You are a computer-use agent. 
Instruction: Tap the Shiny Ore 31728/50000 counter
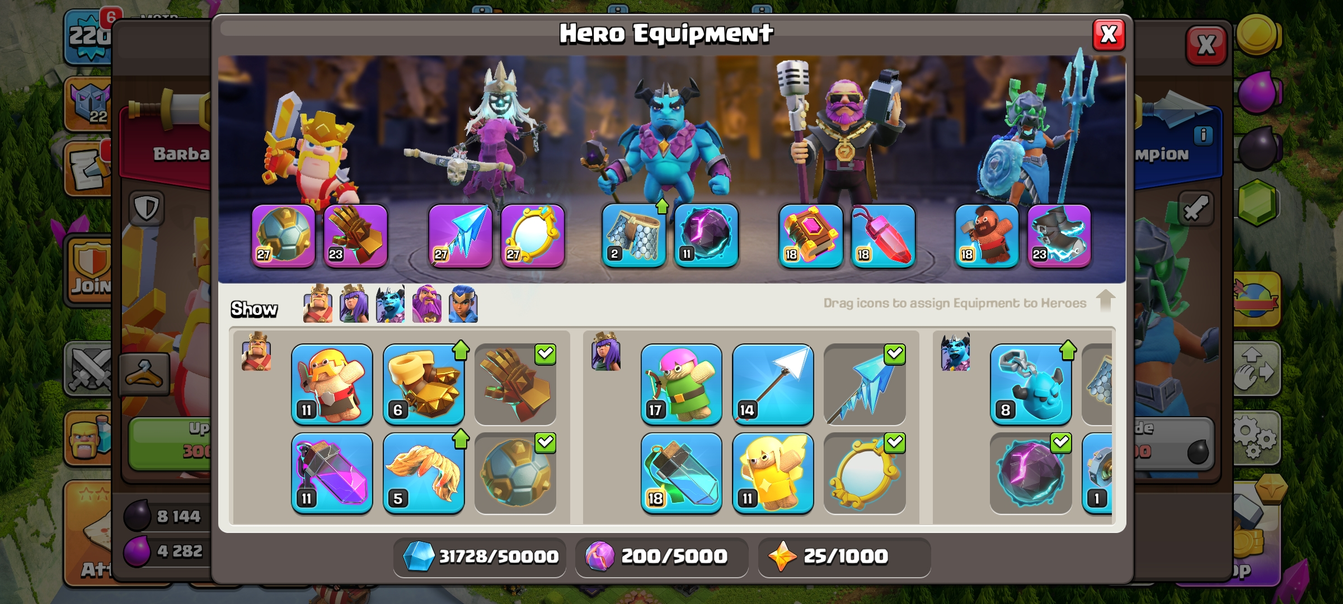(480, 557)
